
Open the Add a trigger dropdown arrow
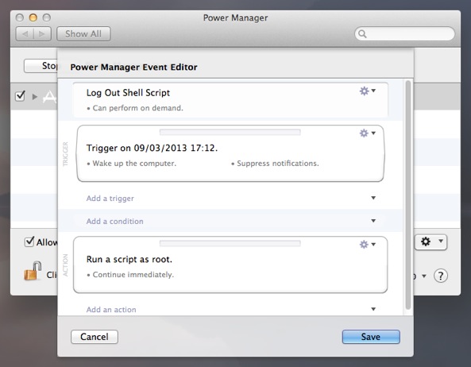[373, 198]
